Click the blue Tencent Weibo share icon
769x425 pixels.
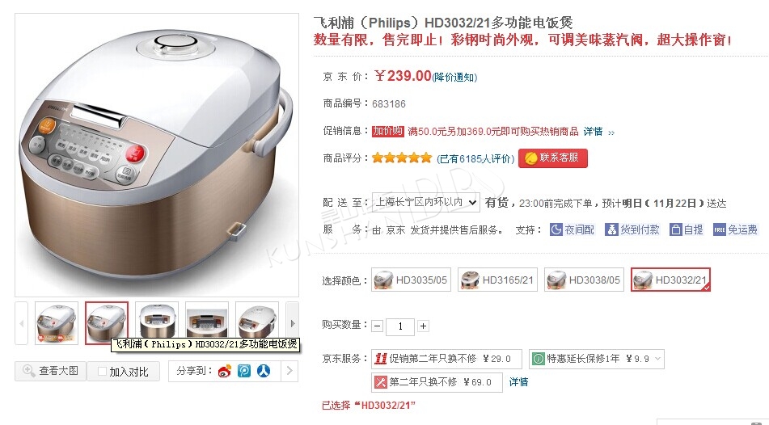point(244,371)
